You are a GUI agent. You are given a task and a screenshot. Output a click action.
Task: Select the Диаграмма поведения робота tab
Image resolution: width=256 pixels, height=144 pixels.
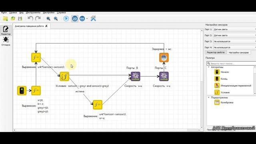pos(29,26)
